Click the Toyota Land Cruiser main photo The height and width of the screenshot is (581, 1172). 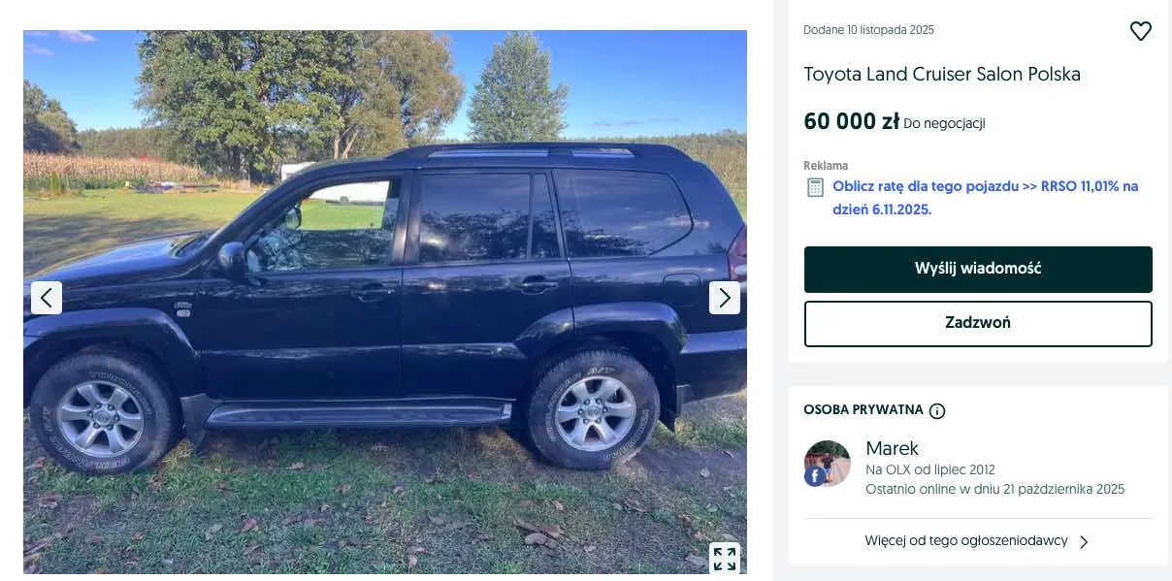point(385,302)
